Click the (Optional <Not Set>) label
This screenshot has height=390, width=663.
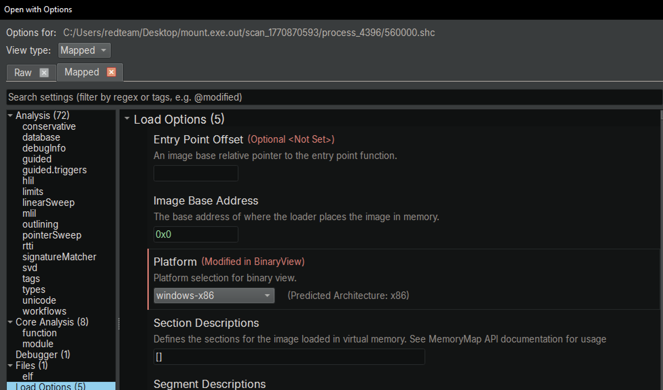point(291,139)
